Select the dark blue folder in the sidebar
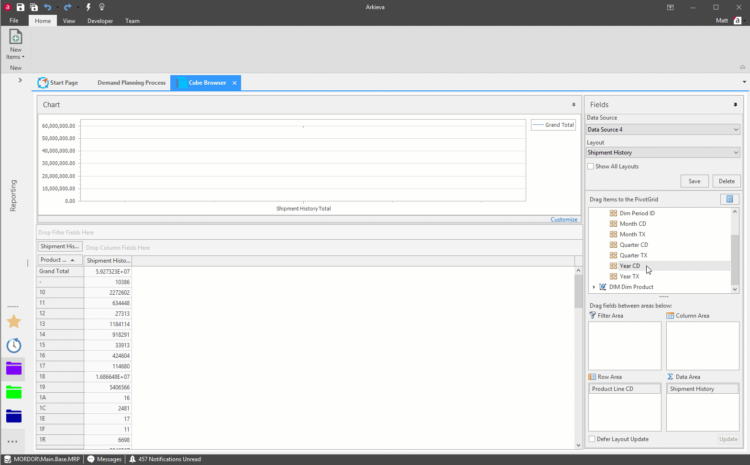This screenshot has width=750, height=465. (14, 416)
